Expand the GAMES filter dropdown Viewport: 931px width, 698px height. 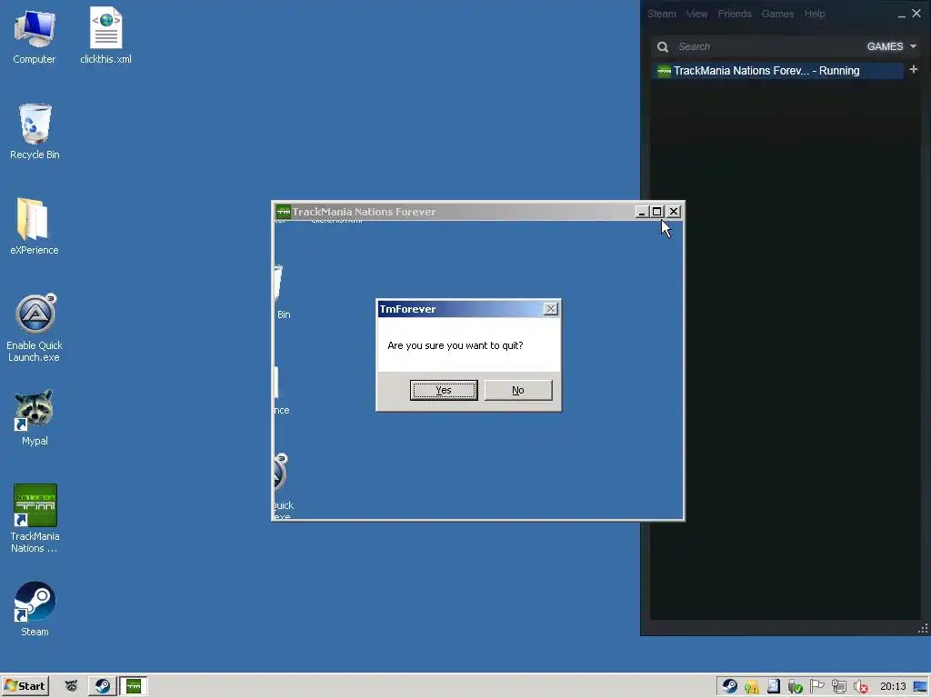tap(892, 46)
